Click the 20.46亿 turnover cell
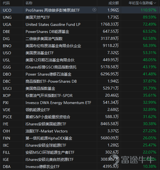Screen dimensions: 160x170 (112, 96)
